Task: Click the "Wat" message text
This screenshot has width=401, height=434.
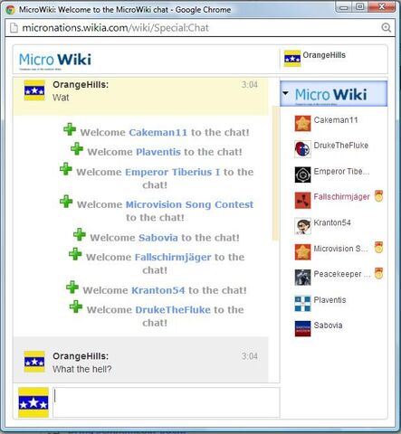Action: click(x=61, y=98)
